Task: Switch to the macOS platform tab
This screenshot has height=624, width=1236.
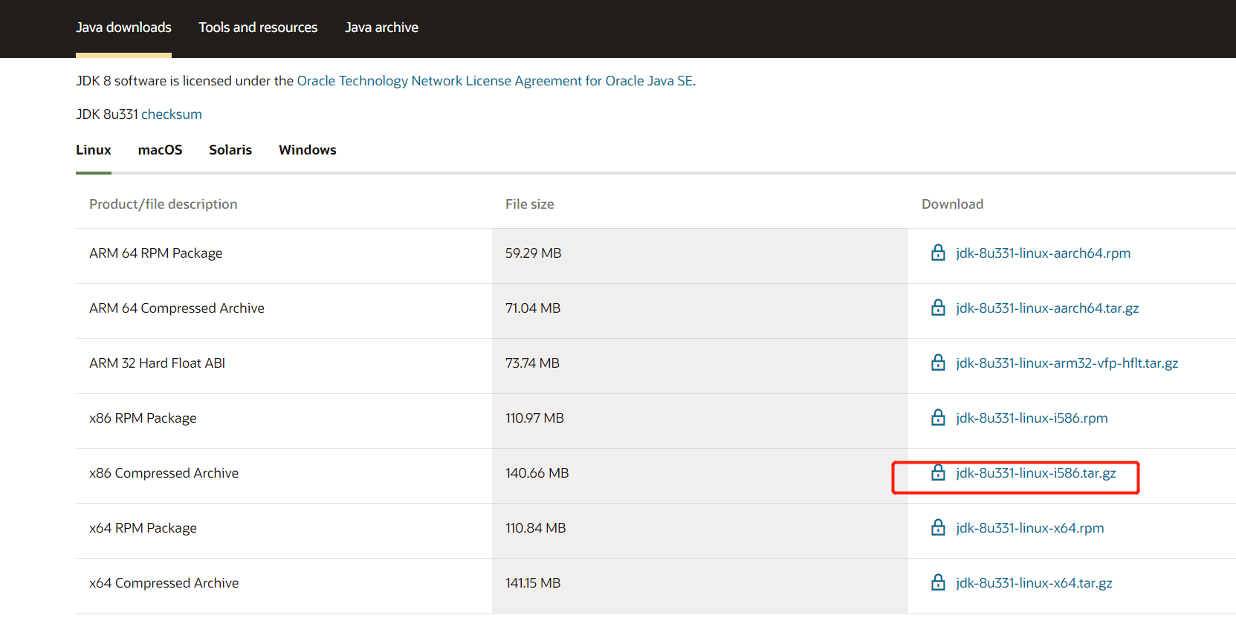Action: [x=160, y=150]
